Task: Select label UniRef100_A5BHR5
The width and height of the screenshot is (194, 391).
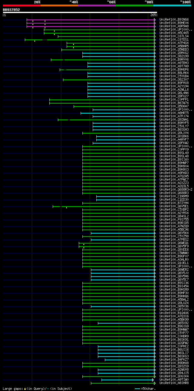Action: click(174, 46)
